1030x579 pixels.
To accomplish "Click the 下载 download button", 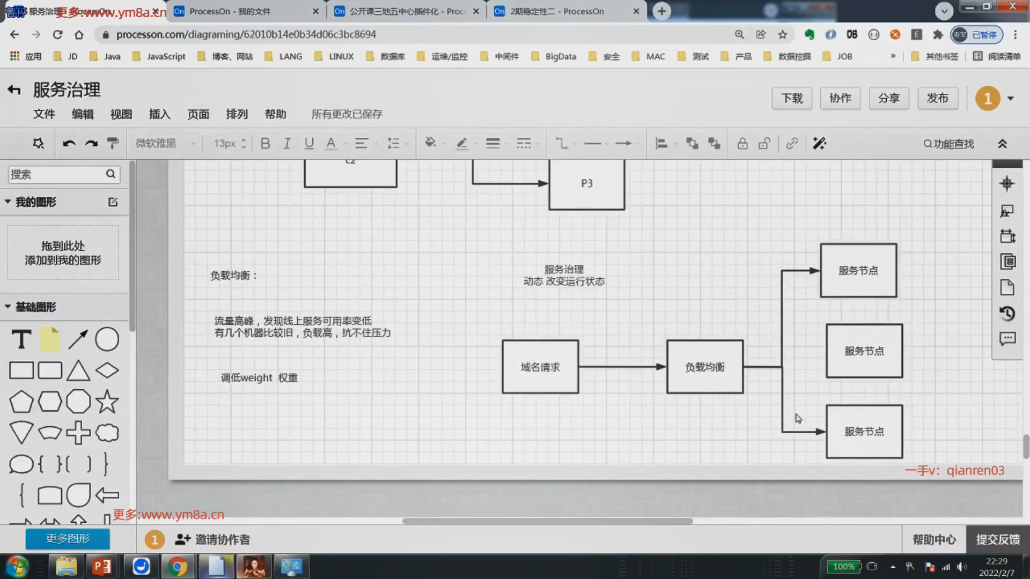I will [792, 98].
